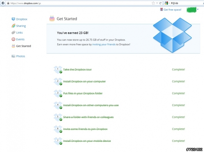Image resolution: width=204 pixels, height=152 pixels.
Task: Open Install Dropbox on your computer step
Action: (84, 81)
